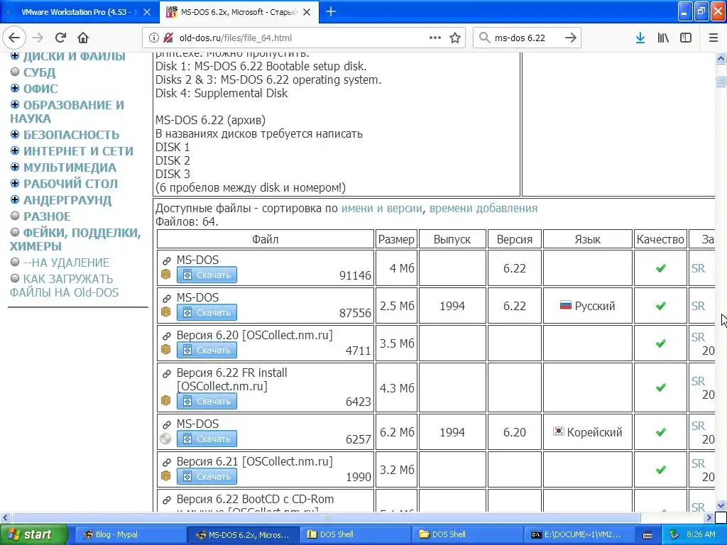Click vertical scrollbar up arrow

point(721,58)
